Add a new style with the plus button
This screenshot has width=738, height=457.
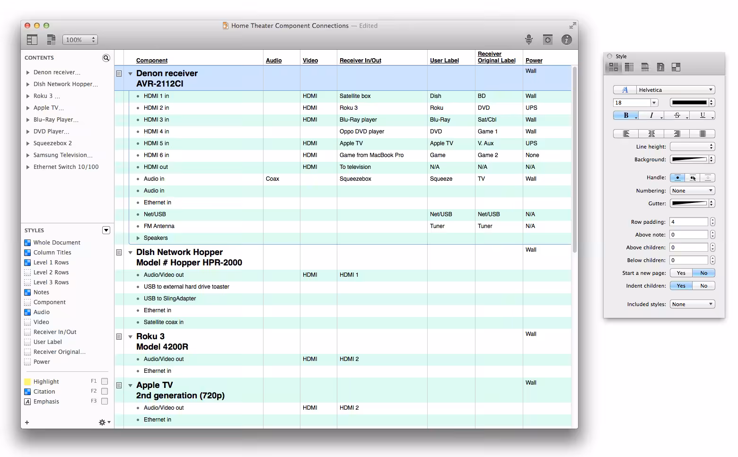(27, 422)
